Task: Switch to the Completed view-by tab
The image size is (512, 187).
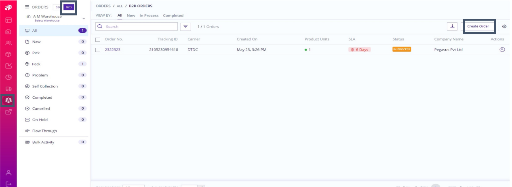Action: coord(173,15)
